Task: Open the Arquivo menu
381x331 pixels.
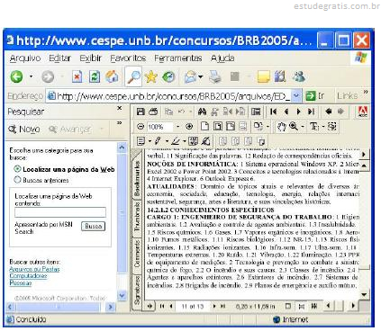Action: pos(25,58)
